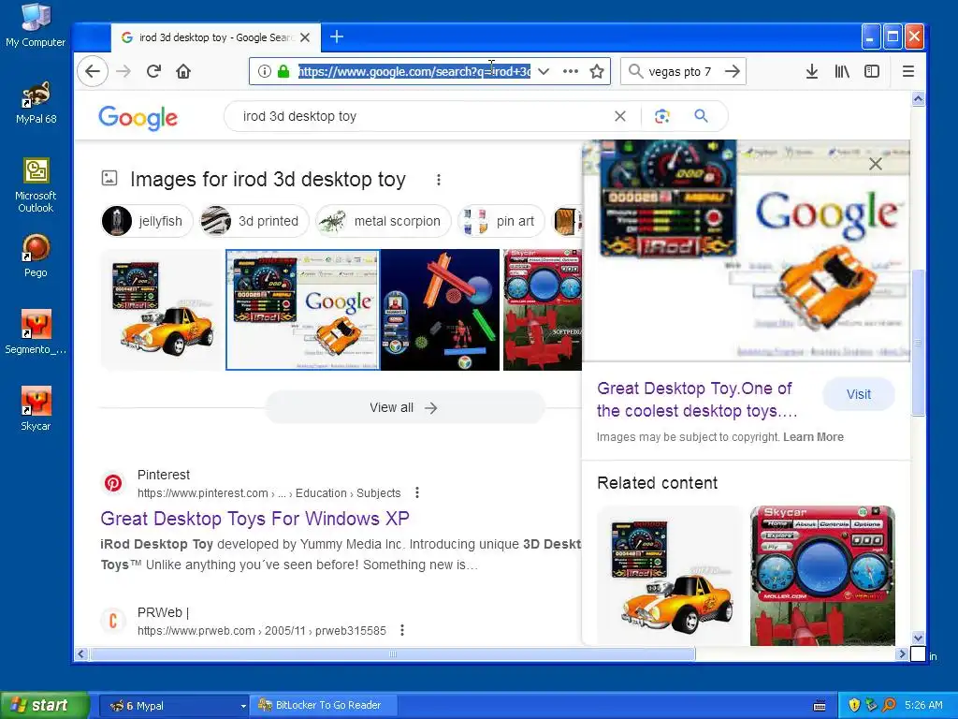Switch to BitLocker To Go Reader taskbar

click(324, 705)
